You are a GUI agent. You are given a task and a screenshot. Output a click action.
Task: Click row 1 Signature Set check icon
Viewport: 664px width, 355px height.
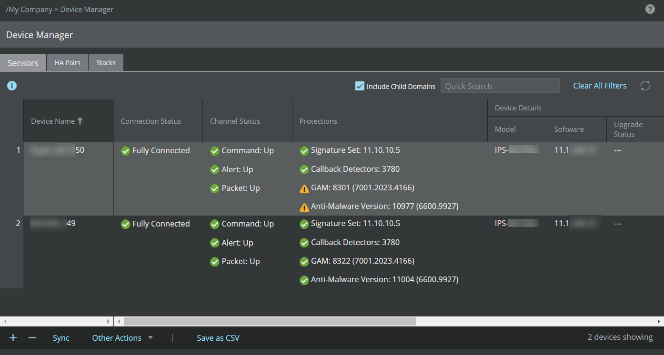pos(304,151)
